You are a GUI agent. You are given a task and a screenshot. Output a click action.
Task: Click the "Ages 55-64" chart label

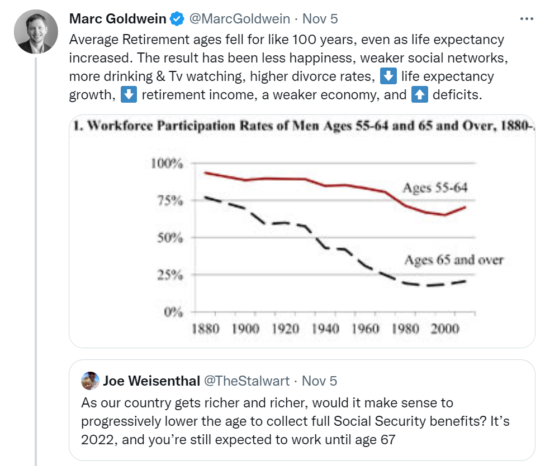[435, 188]
